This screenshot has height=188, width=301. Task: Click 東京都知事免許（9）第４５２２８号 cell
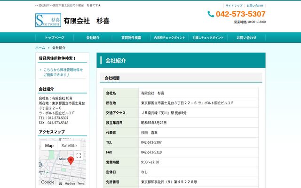[169, 182]
